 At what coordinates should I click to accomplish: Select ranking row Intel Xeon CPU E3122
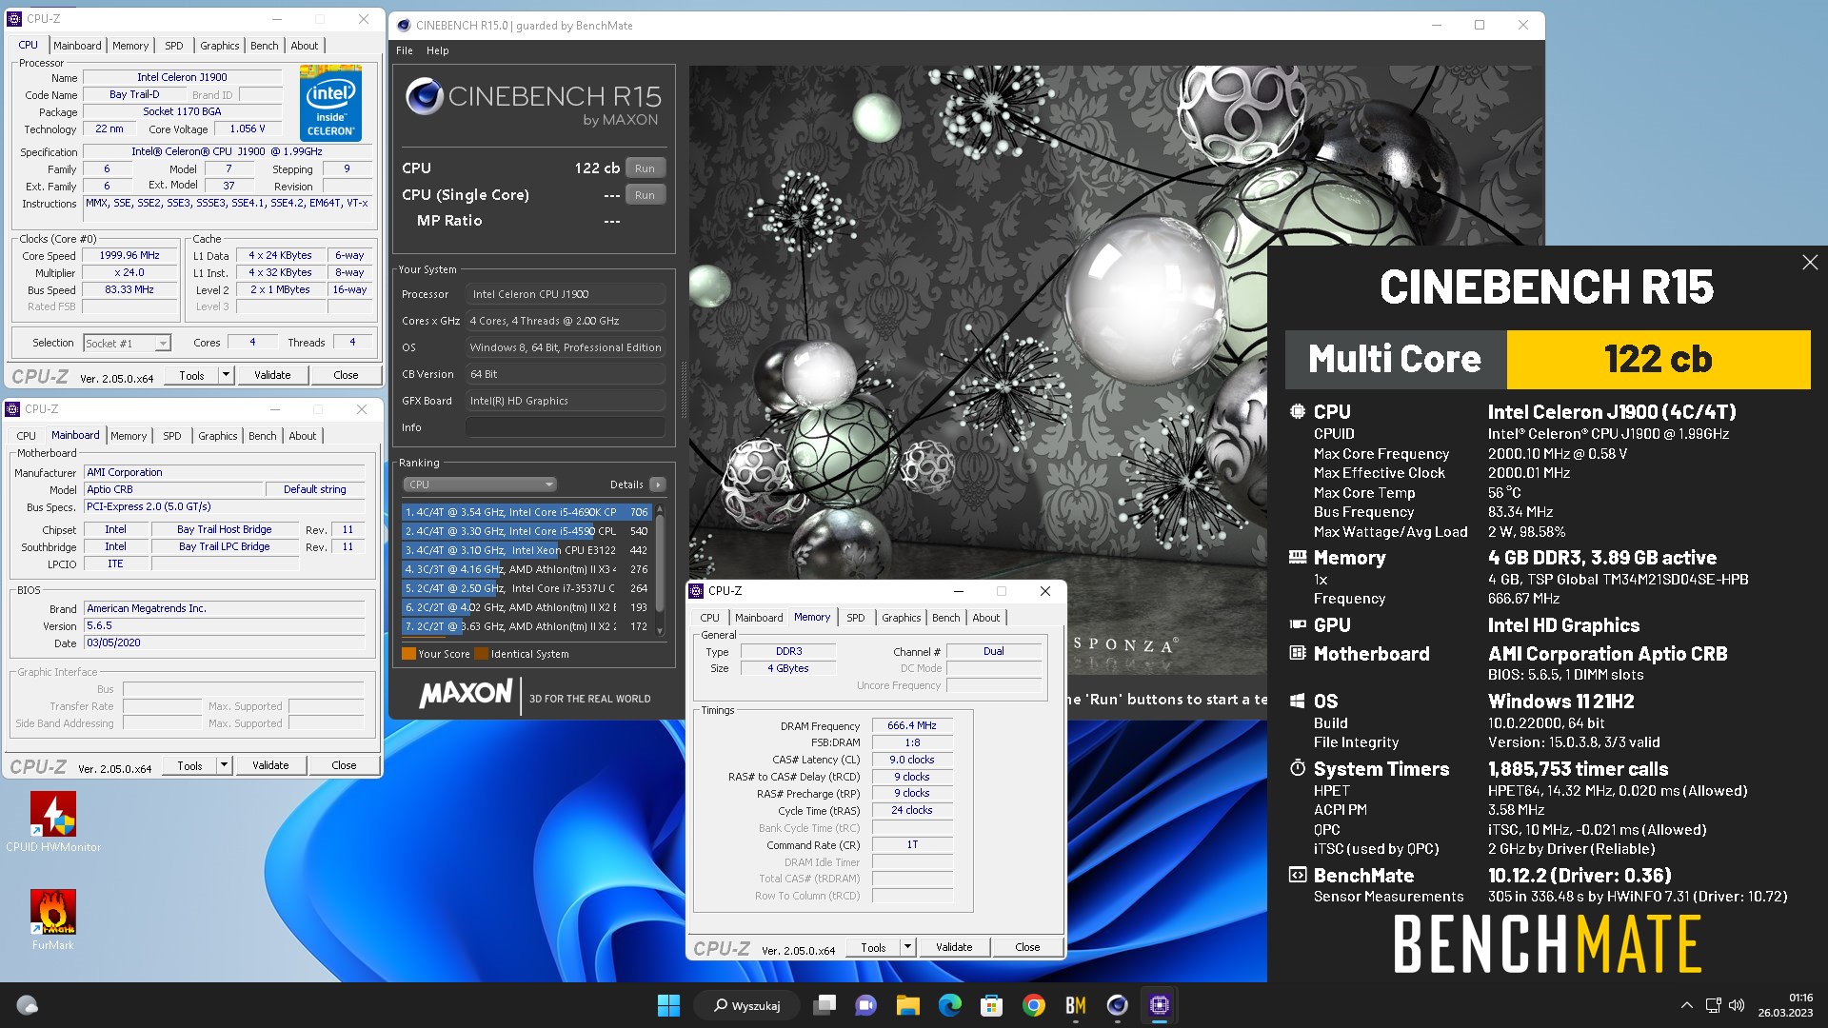tap(527, 550)
